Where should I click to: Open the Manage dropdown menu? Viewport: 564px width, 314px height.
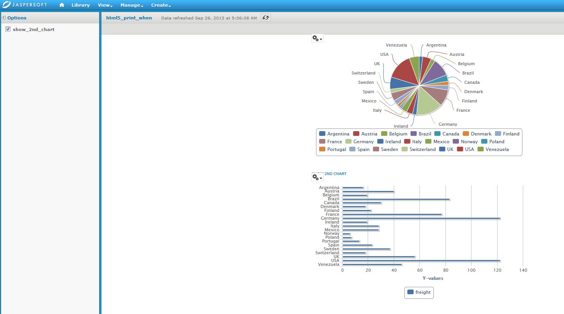tap(132, 5)
